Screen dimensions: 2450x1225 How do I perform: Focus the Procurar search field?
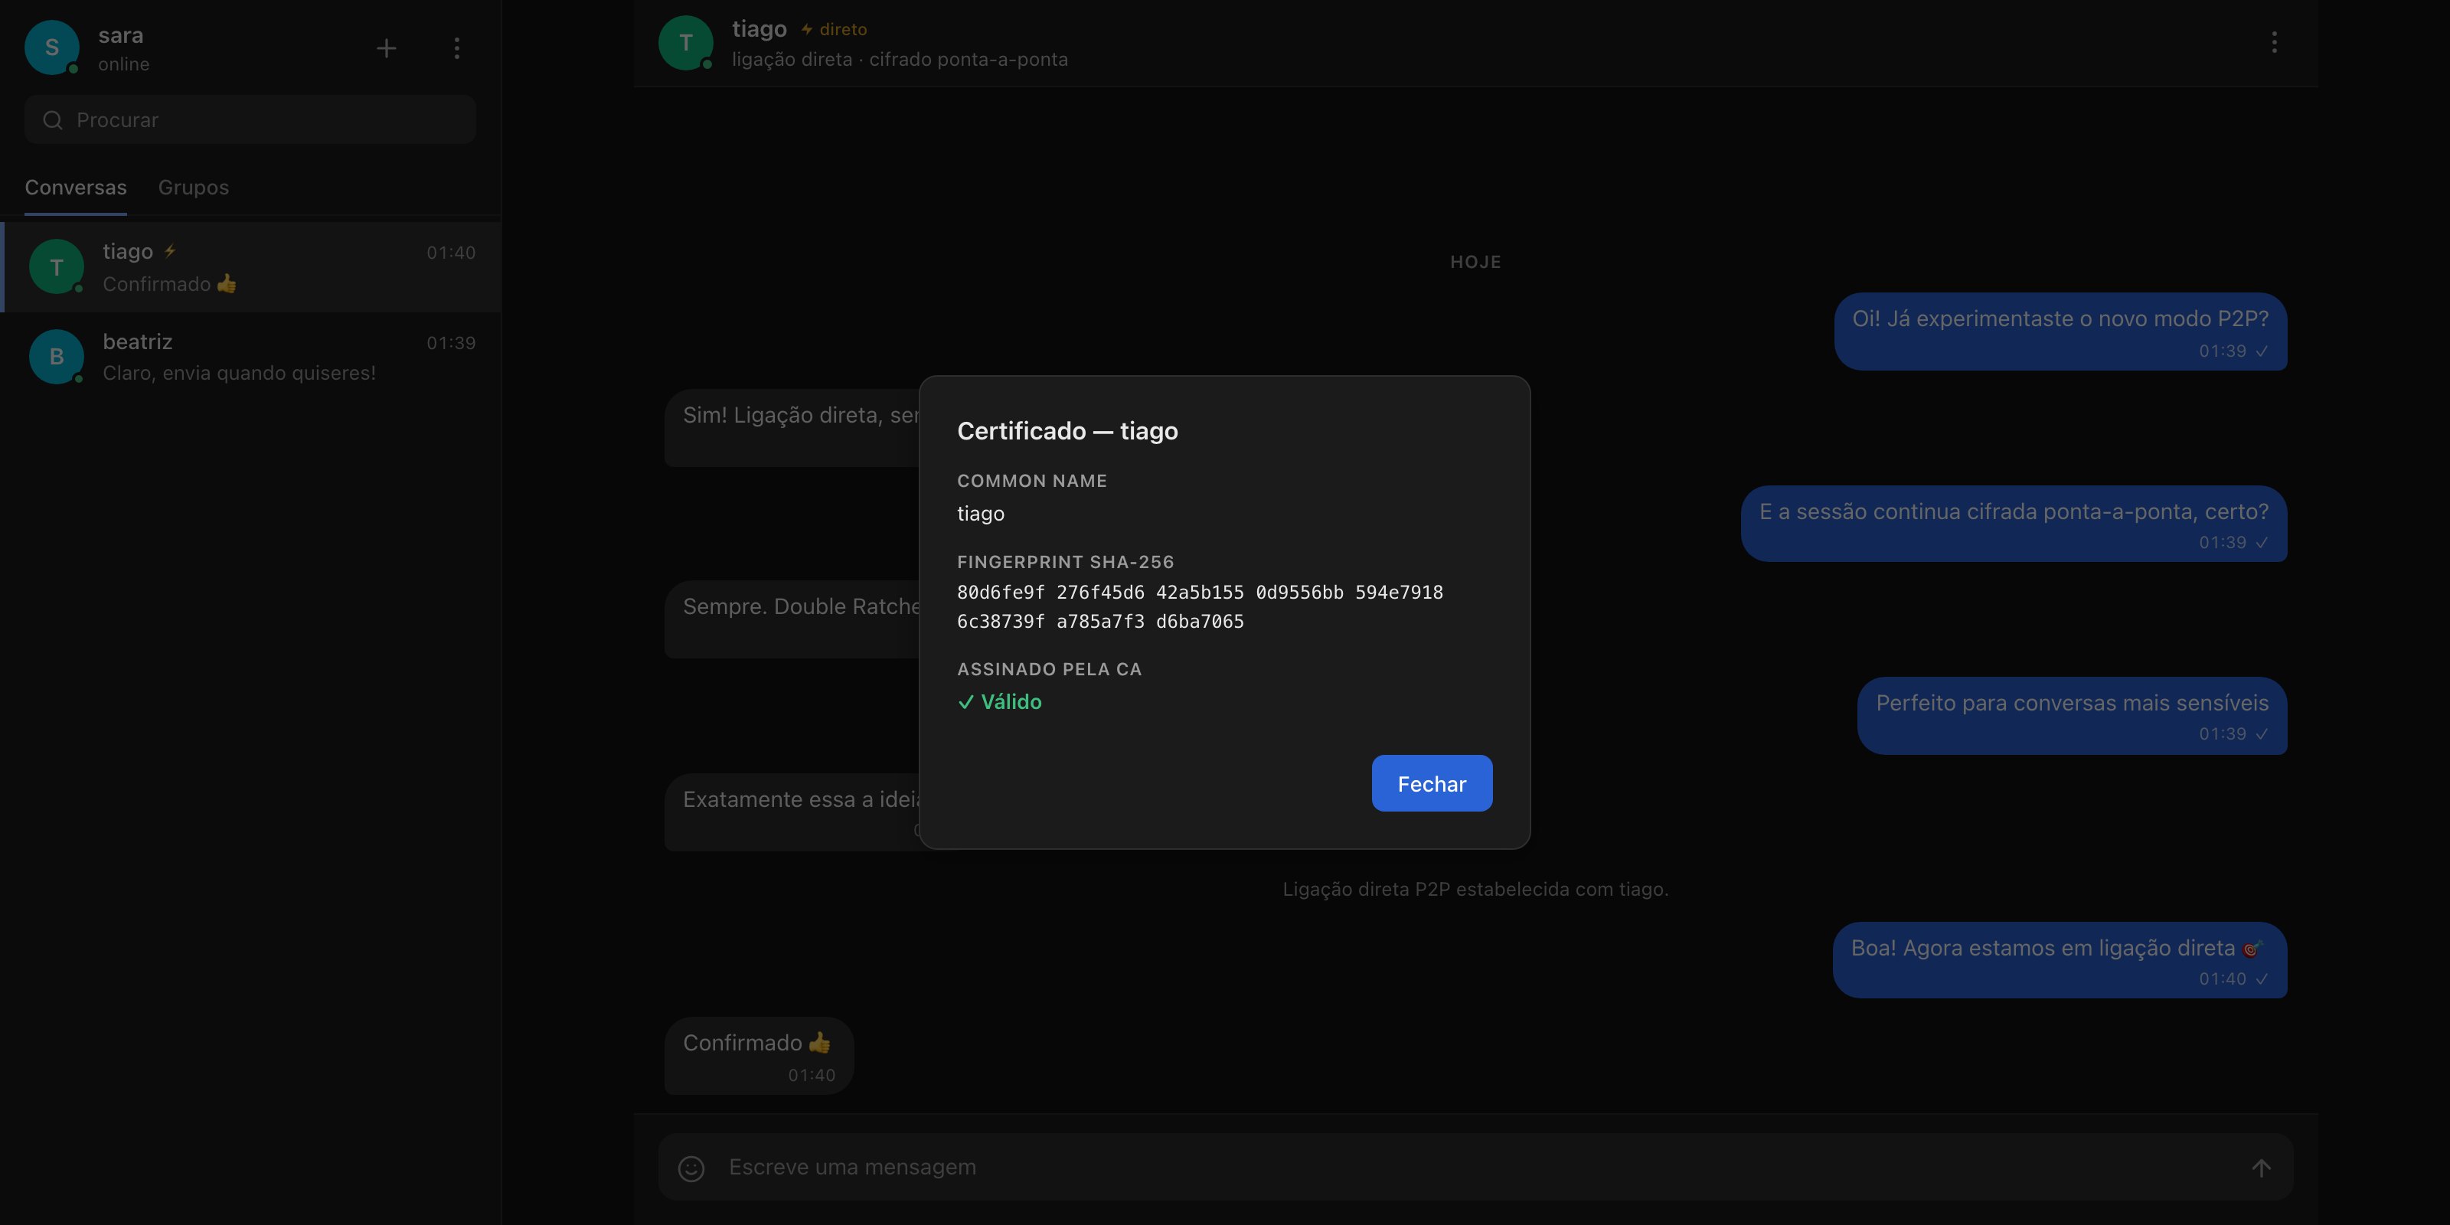coord(250,120)
